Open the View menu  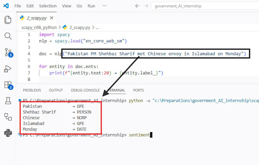[67, 6]
